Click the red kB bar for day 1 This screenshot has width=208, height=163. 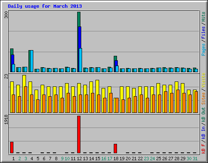point(12,148)
